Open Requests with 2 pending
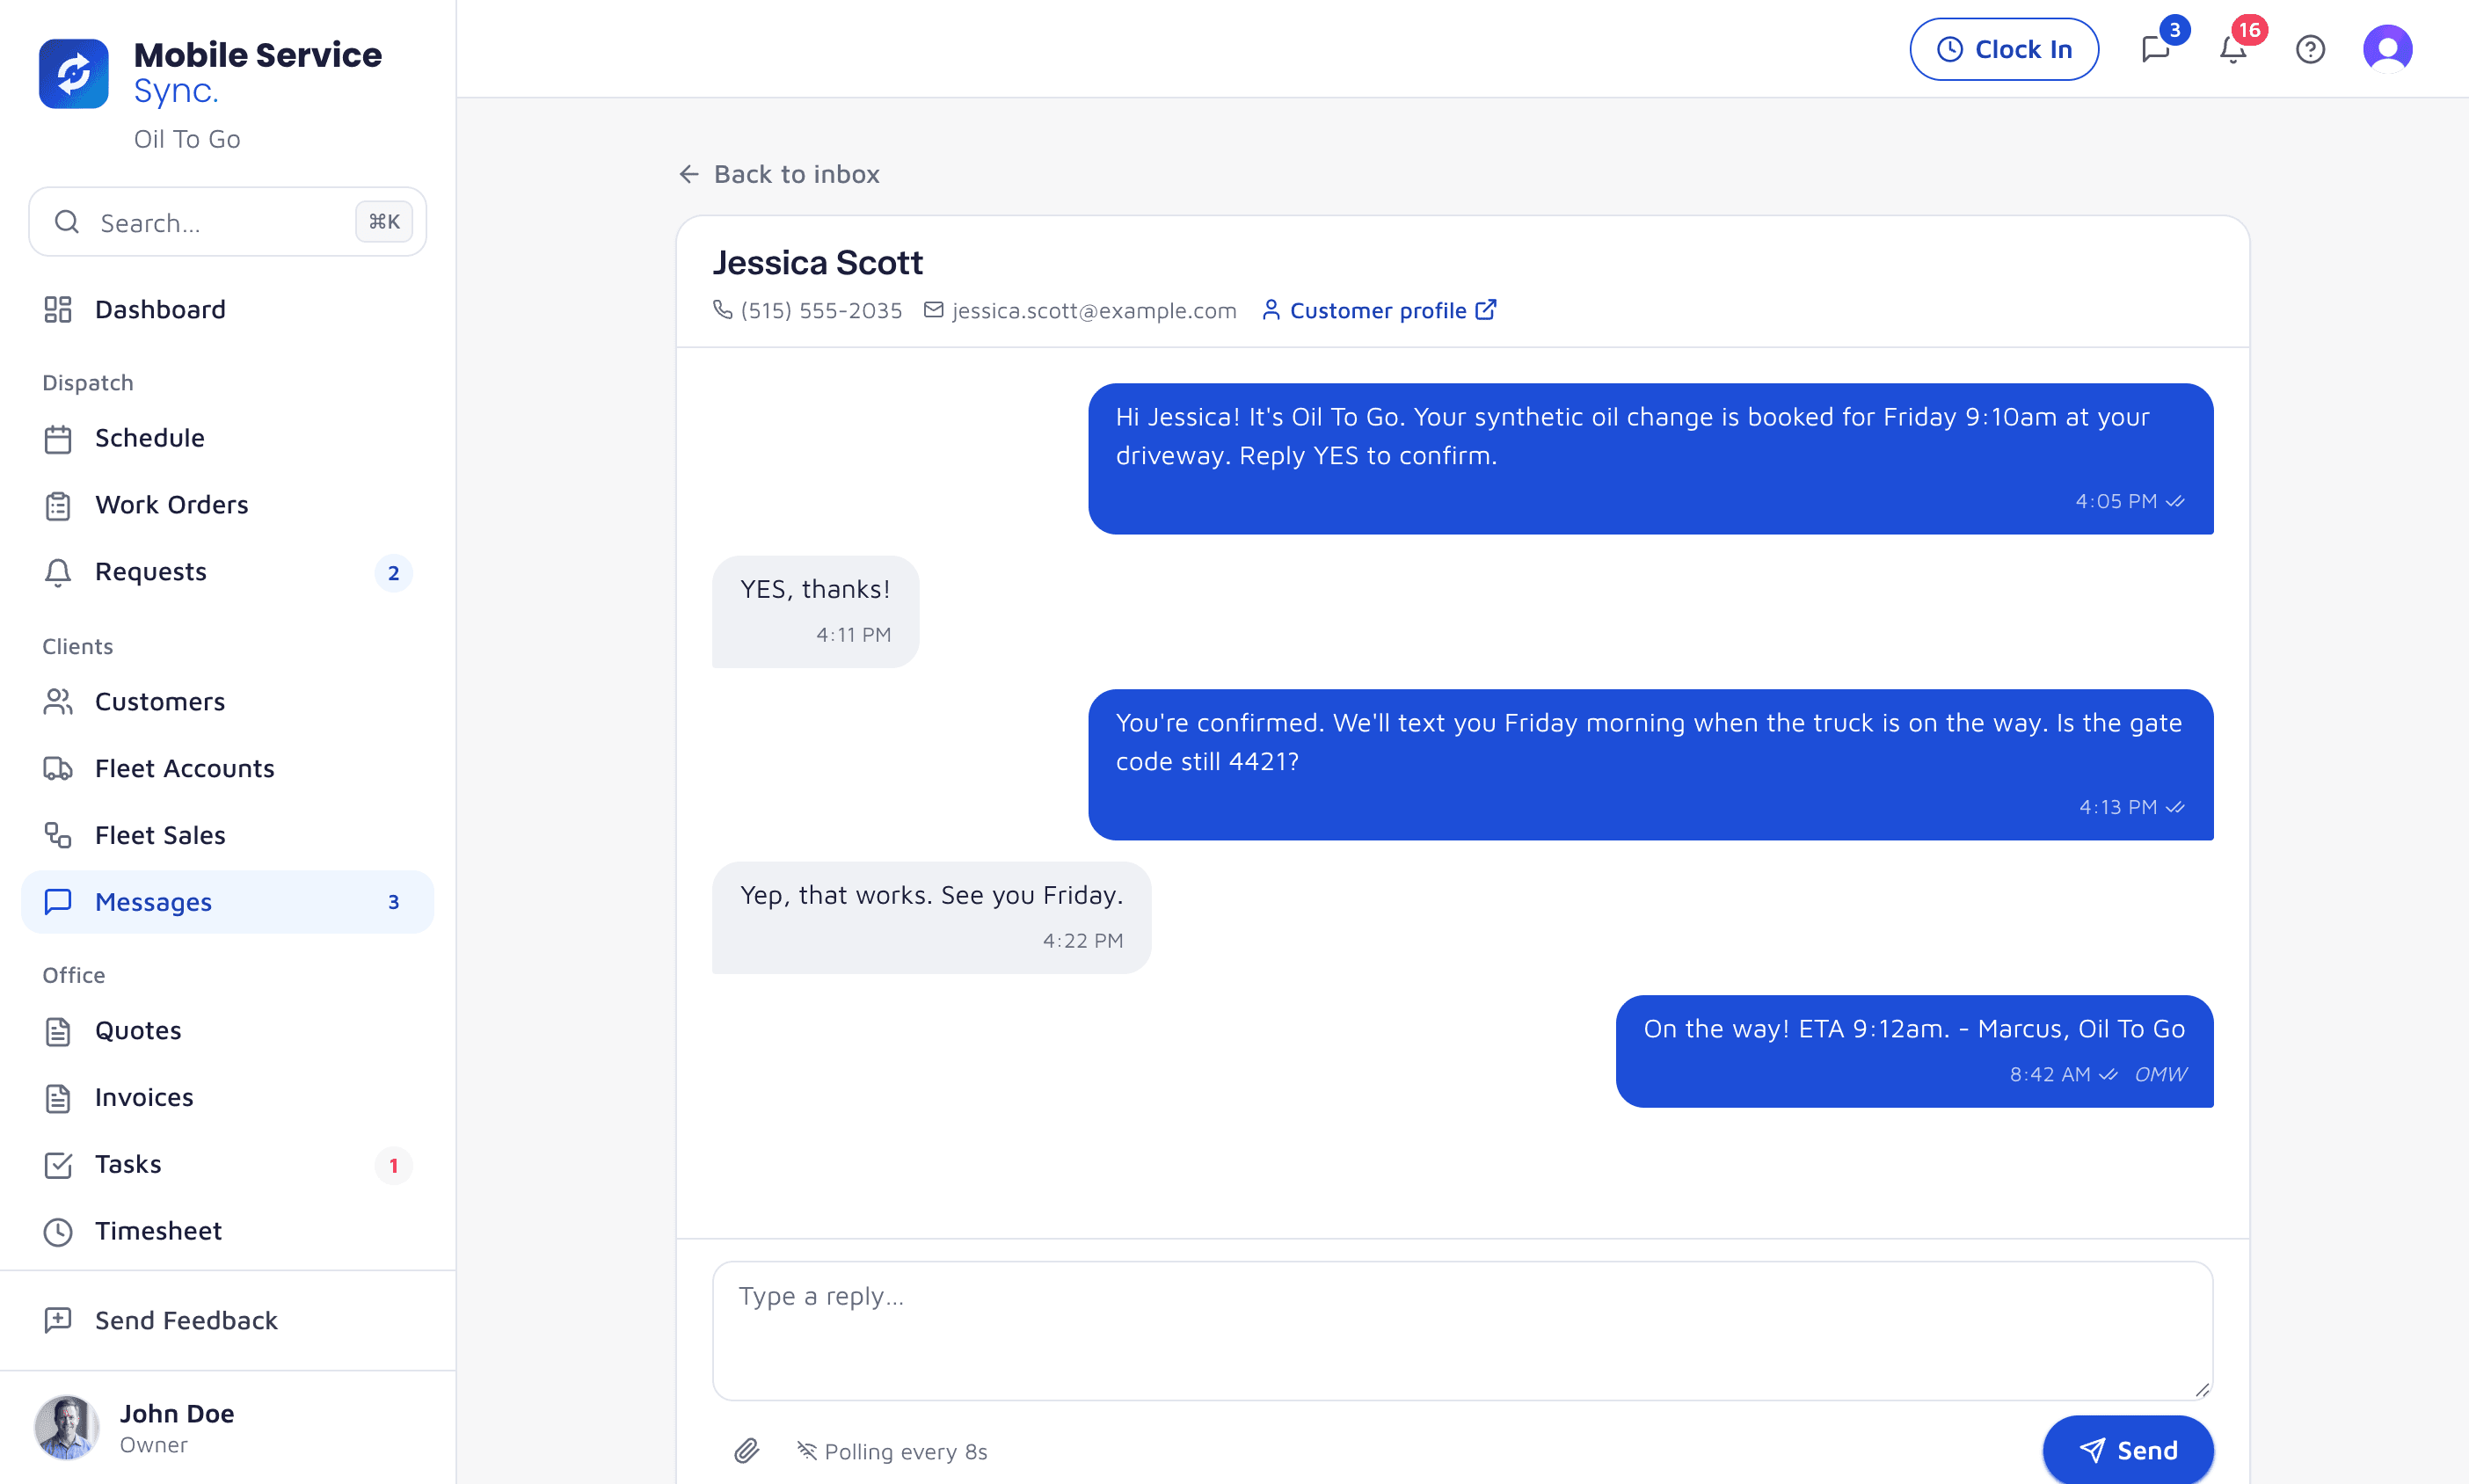Image resolution: width=2469 pixels, height=1484 pixels. coord(227,572)
